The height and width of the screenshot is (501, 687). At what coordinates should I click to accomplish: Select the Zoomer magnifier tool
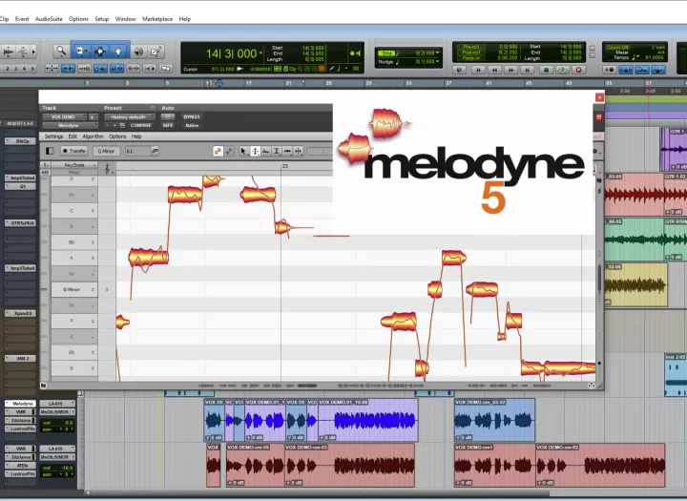click(x=61, y=52)
